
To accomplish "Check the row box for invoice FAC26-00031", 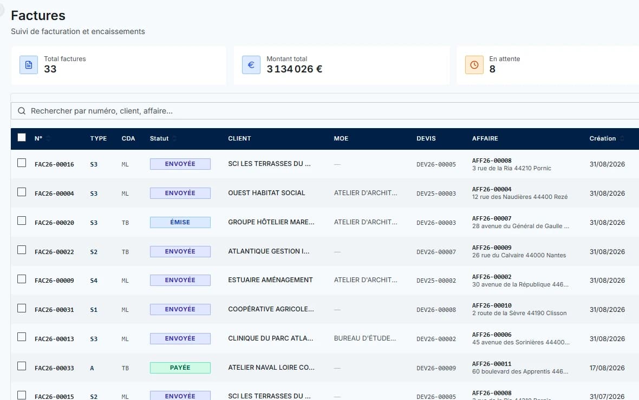I will tap(22, 308).
